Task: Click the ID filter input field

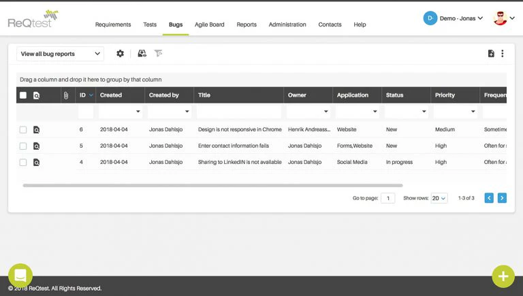Action: pyautogui.click(x=86, y=112)
